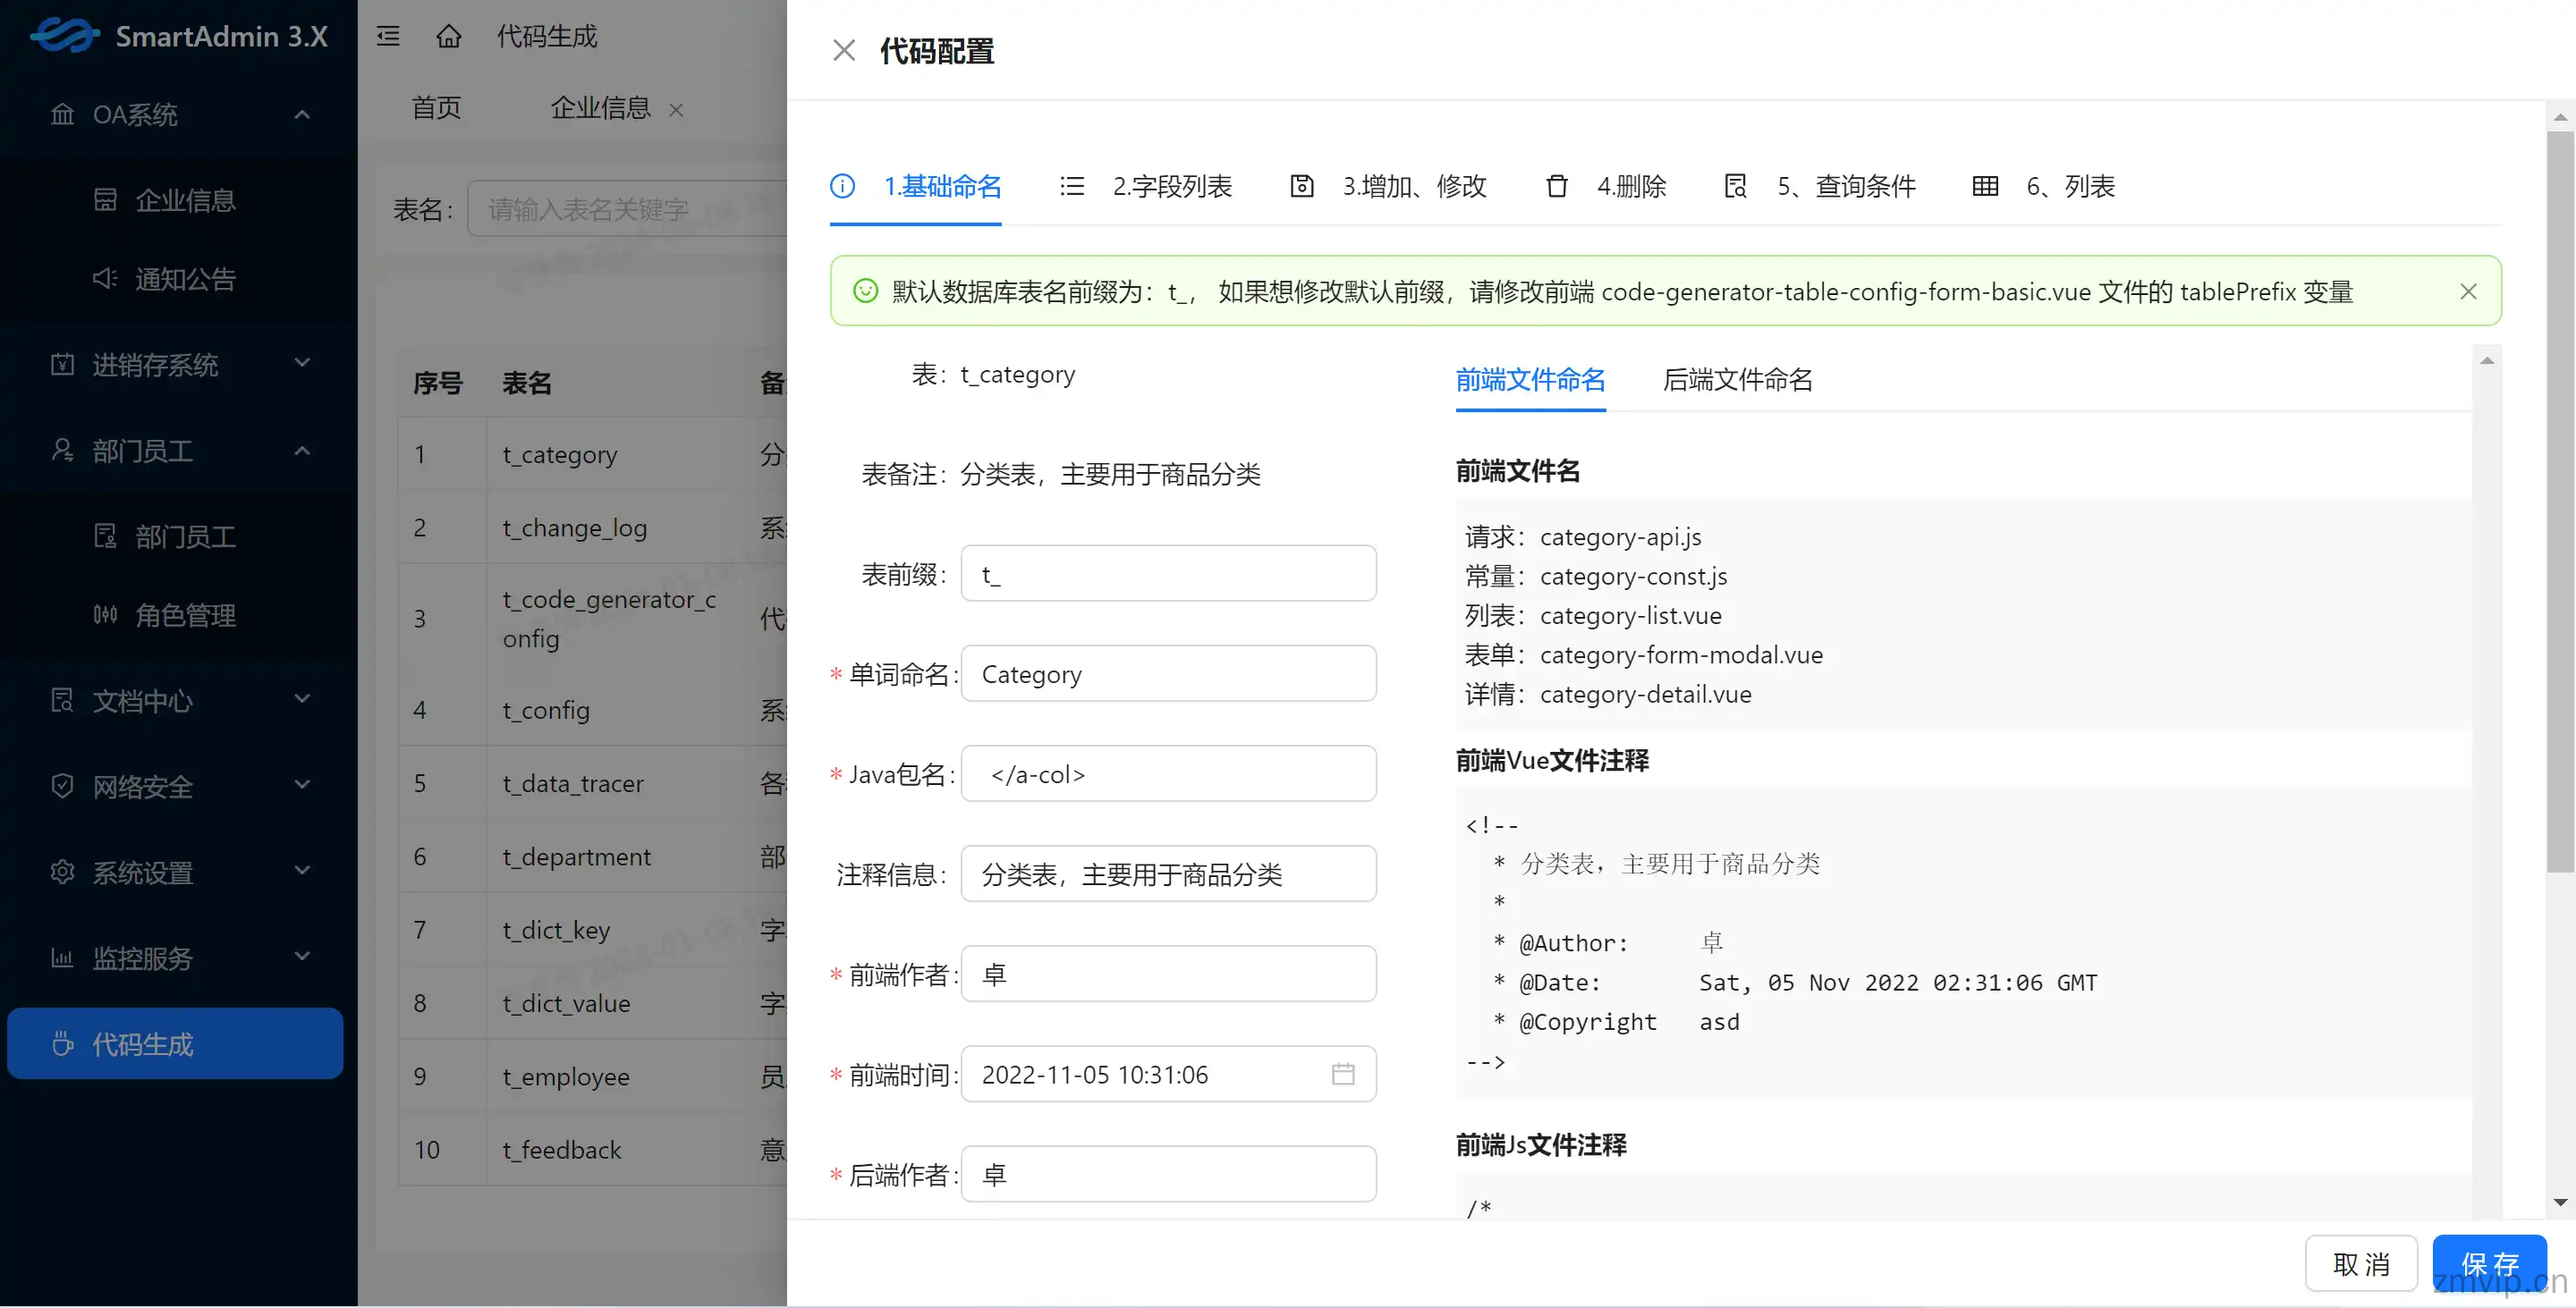The width and height of the screenshot is (2576, 1308).
Task: Click the 保存 button
Action: pyautogui.click(x=2491, y=1263)
